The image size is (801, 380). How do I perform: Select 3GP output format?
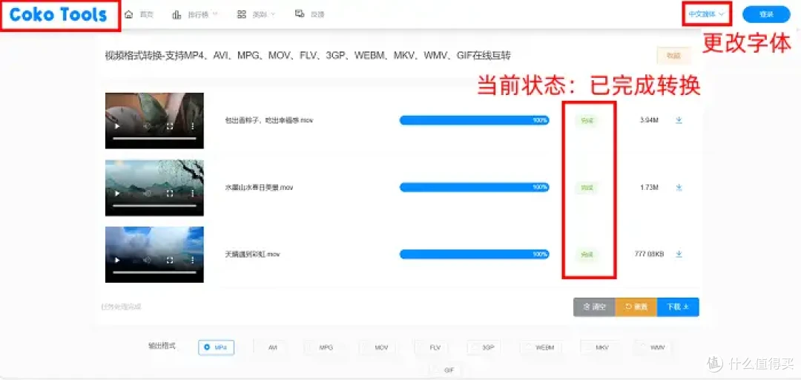(484, 347)
